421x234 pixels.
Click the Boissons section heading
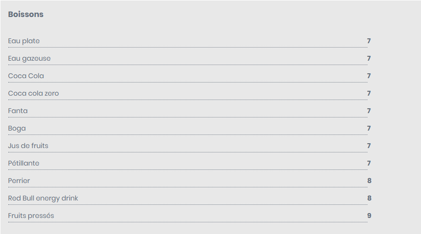[26, 14]
